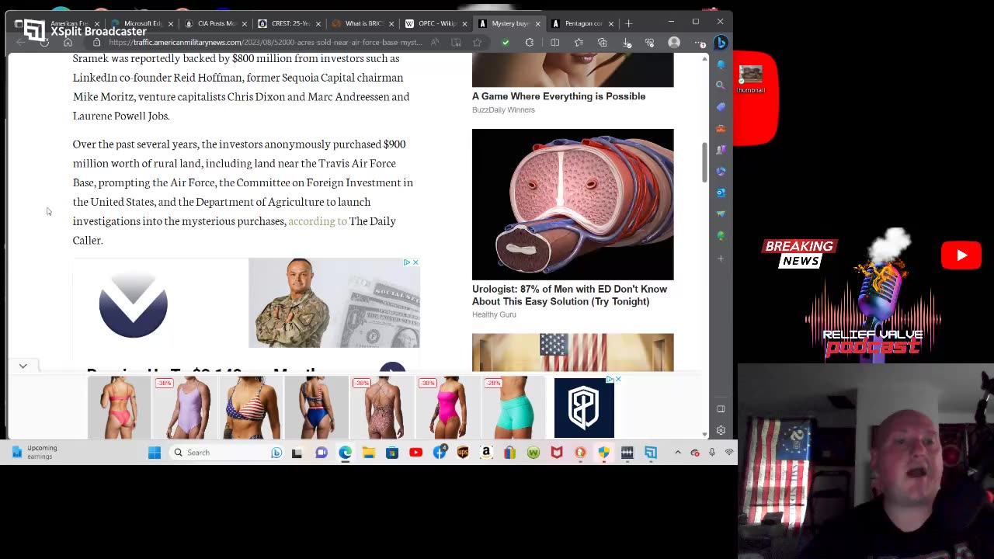994x559 pixels.
Task: Click the 'Healthy Guru' ad source text
Action: [x=494, y=314]
